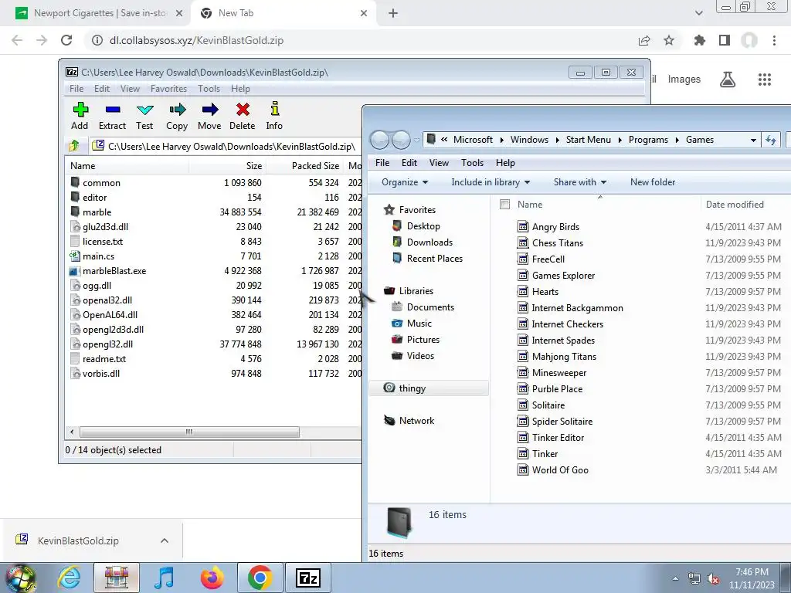Expand the Programs breadcrumb arrow before Games

click(677, 141)
